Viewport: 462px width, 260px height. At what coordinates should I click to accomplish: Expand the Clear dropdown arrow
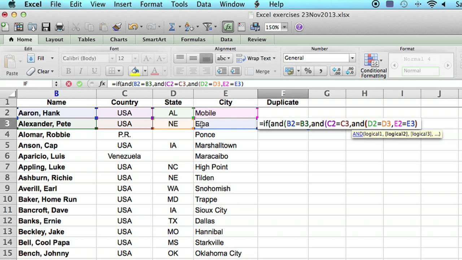point(52,71)
